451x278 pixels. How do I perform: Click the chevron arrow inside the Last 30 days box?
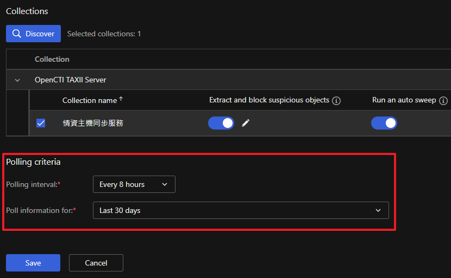coord(378,210)
